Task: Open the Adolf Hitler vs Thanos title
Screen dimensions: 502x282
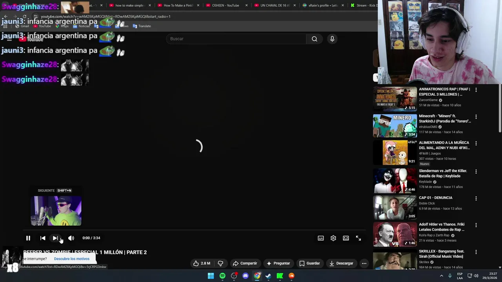Action: (442, 227)
